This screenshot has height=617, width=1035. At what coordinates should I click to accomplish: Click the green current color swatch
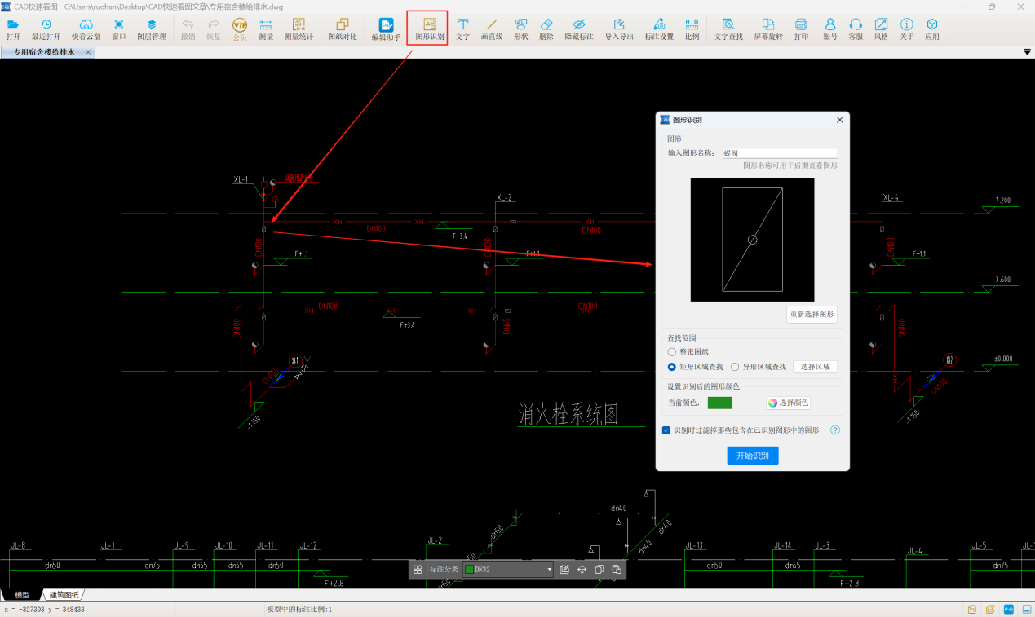click(x=719, y=403)
